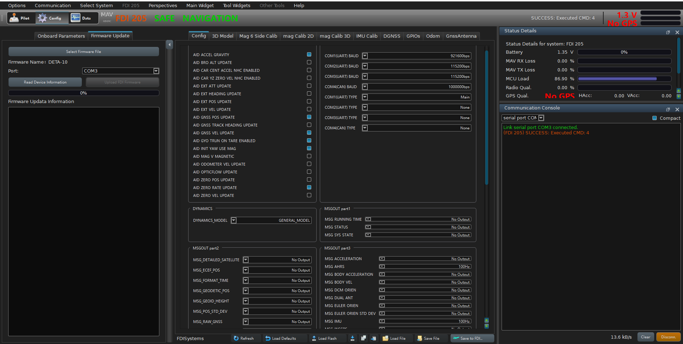Open DYNAMICS_MODEL dropdown
The height and width of the screenshot is (344, 683).
271,220
